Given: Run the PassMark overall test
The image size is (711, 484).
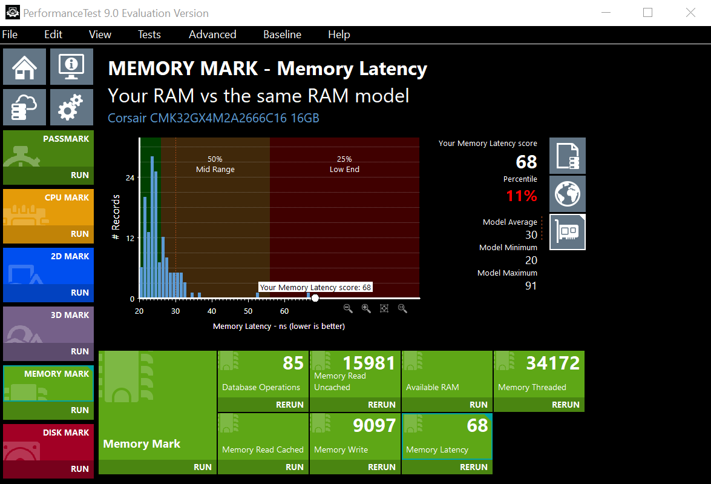Looking at the screenshot, I should pyautogui.click(x=48, y=175).
